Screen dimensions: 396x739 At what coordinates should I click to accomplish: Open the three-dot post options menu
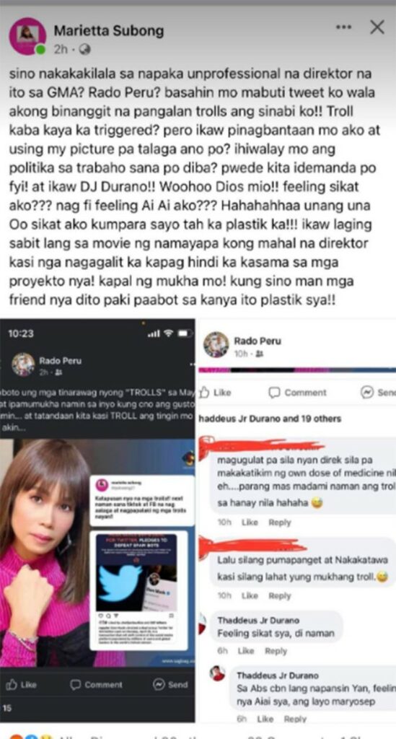pos(343,27)
